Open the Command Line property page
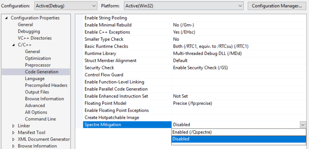 click(40, 119)
